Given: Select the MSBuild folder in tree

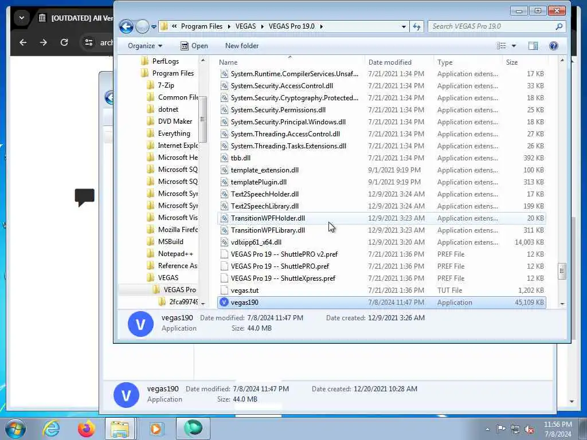Looking at the screenshot, I should pos(170,242).
